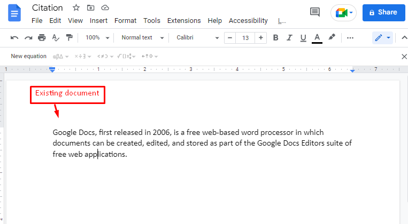Run spelling and grammar check

tap(56, 38)
